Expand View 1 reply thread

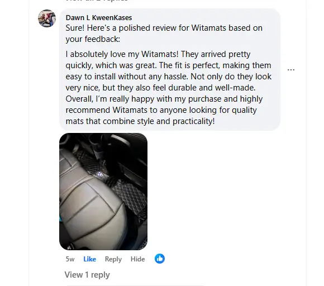pos(87,275)
